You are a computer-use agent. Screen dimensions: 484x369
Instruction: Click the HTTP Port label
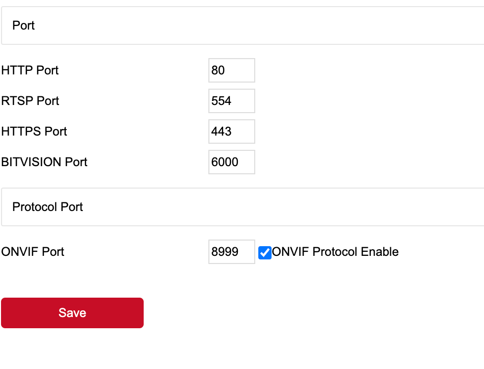coord(30,70)
